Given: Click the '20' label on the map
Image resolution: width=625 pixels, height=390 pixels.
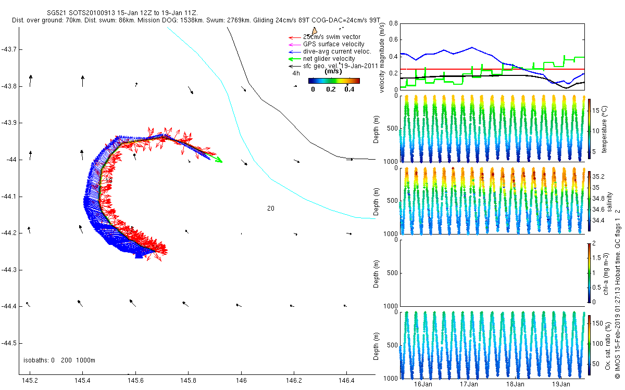Looking at the screenshot, I should pos(271,209).
